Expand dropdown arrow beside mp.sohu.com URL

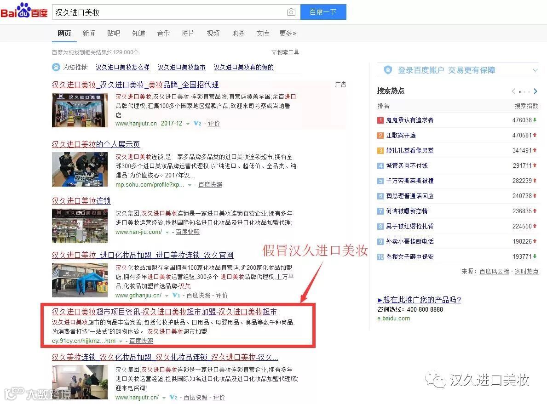point(190,185)
